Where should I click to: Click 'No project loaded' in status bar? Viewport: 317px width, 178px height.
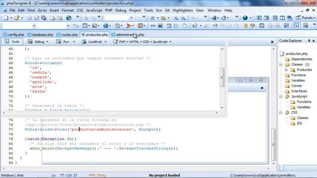pos(164,176)
